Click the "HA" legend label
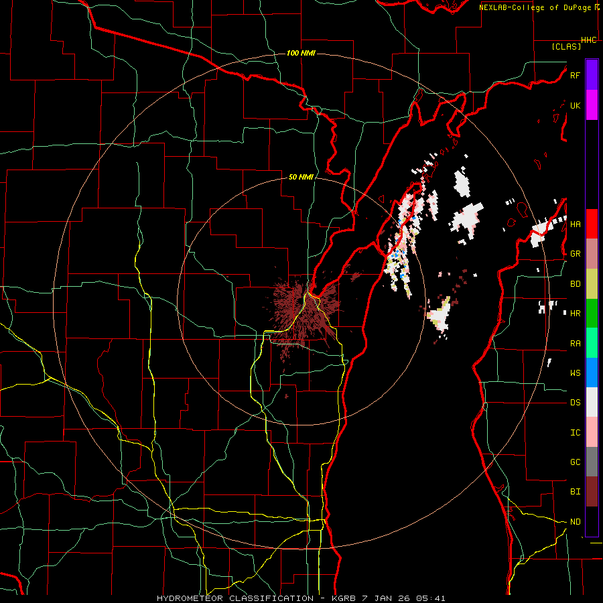 click(575, 224)
